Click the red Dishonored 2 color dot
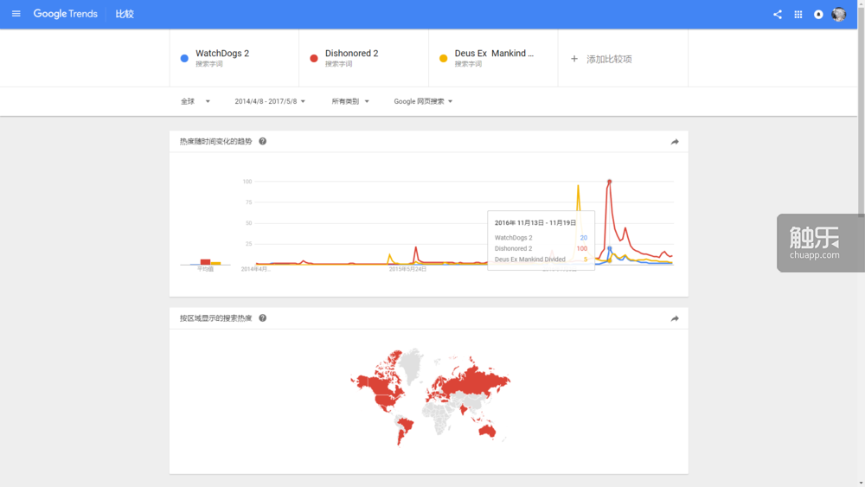 point(314,59)
